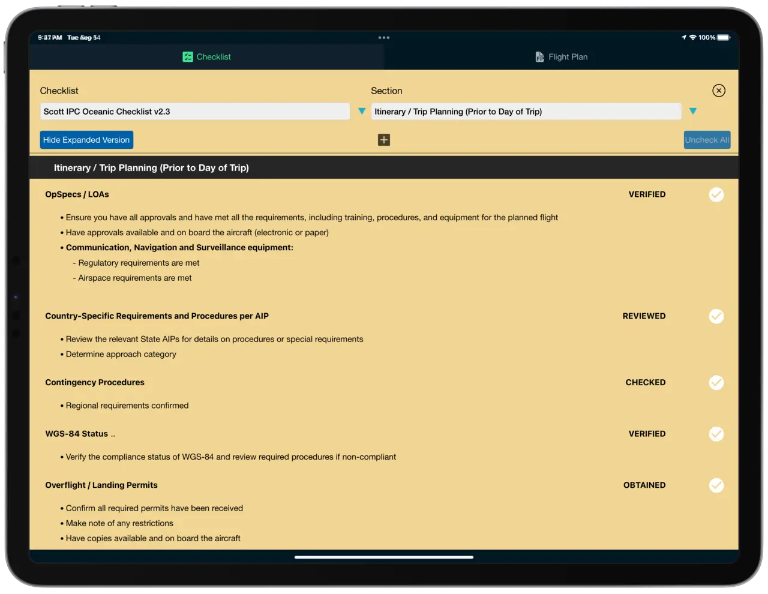Click the location arrow icon in the status bar
This screenshot has height=594, width=768.
tap(685, 37)
